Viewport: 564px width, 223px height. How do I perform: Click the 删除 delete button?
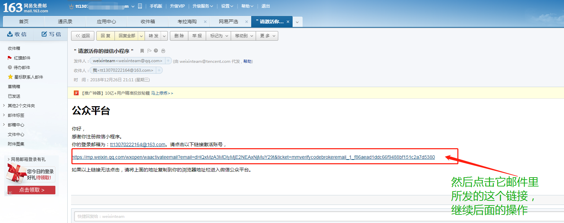coord(179,36)
